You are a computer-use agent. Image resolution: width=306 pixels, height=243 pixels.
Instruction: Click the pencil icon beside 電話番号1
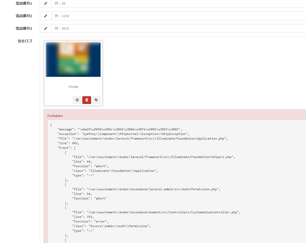click(45, 3)
